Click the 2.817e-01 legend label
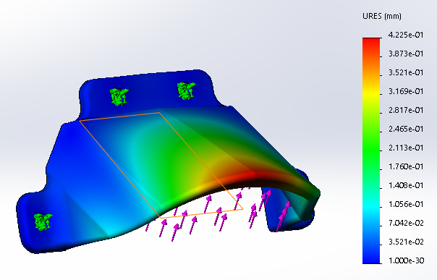 (406, 110)
